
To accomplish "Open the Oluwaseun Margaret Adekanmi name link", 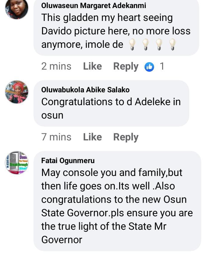I will pyautogui.click(x=94, y=6).
